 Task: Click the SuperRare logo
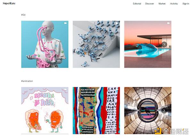(x=9, y=4)
